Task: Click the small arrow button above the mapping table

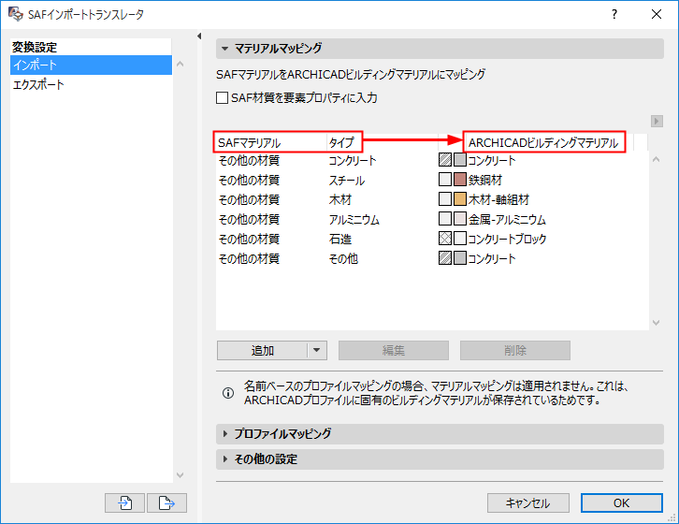Action: click(x=657, y=121)
